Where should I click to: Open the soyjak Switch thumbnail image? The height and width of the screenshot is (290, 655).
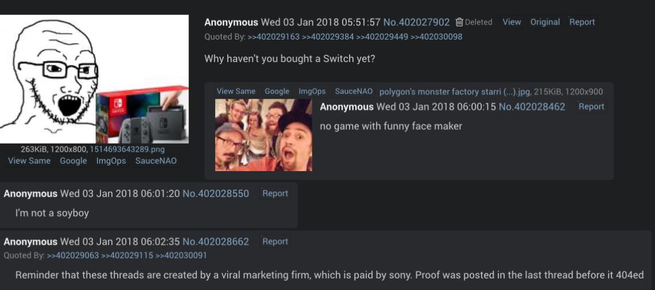(x=94, y=79)
